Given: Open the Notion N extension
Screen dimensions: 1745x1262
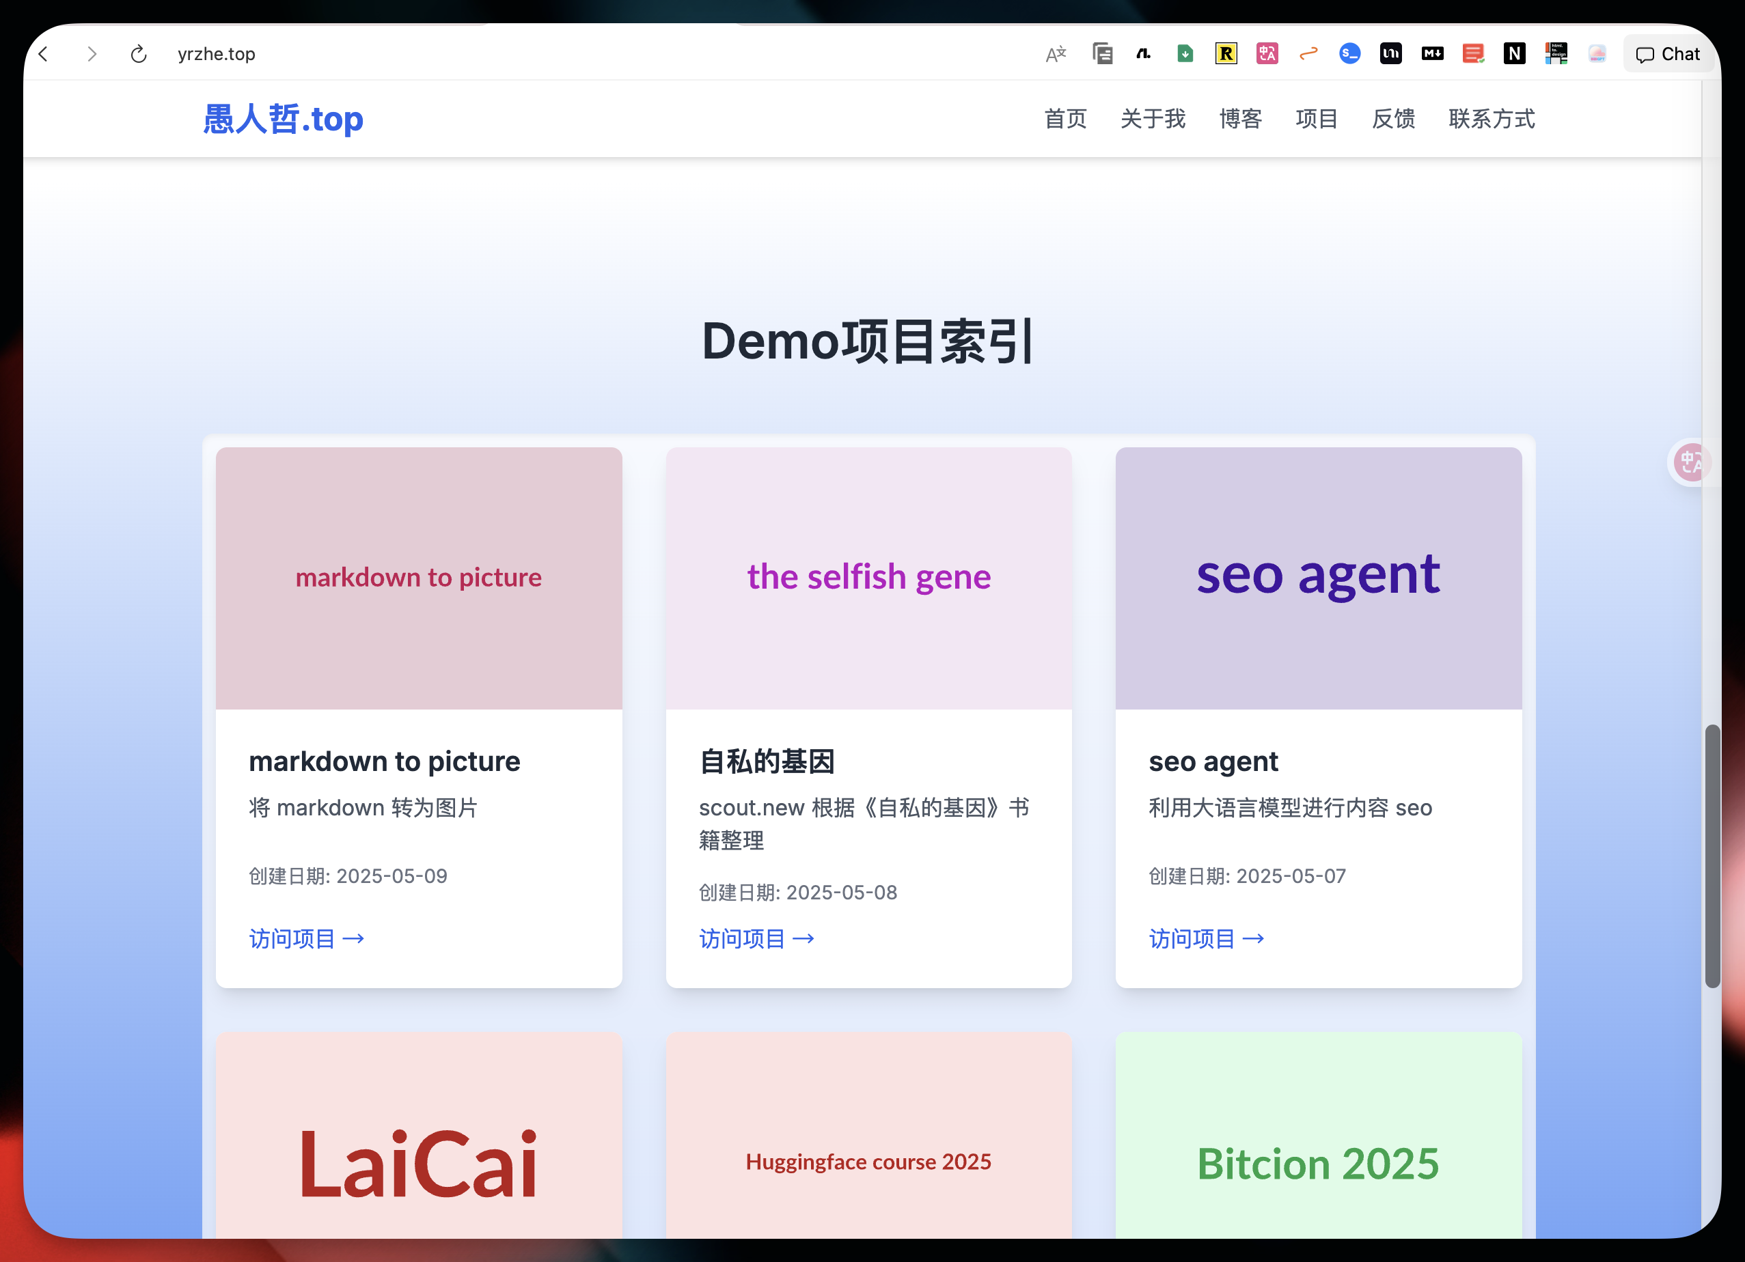Looking at the screenshot, I should pyautogui.click(x=1514, y=53).
